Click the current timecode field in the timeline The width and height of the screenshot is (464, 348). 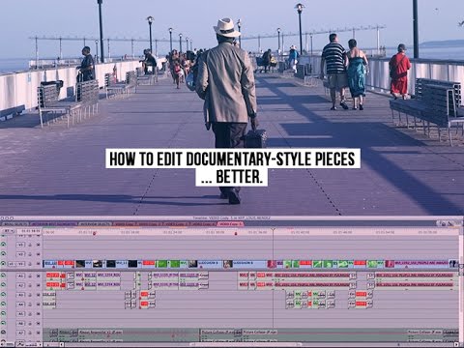coord(29,231)
